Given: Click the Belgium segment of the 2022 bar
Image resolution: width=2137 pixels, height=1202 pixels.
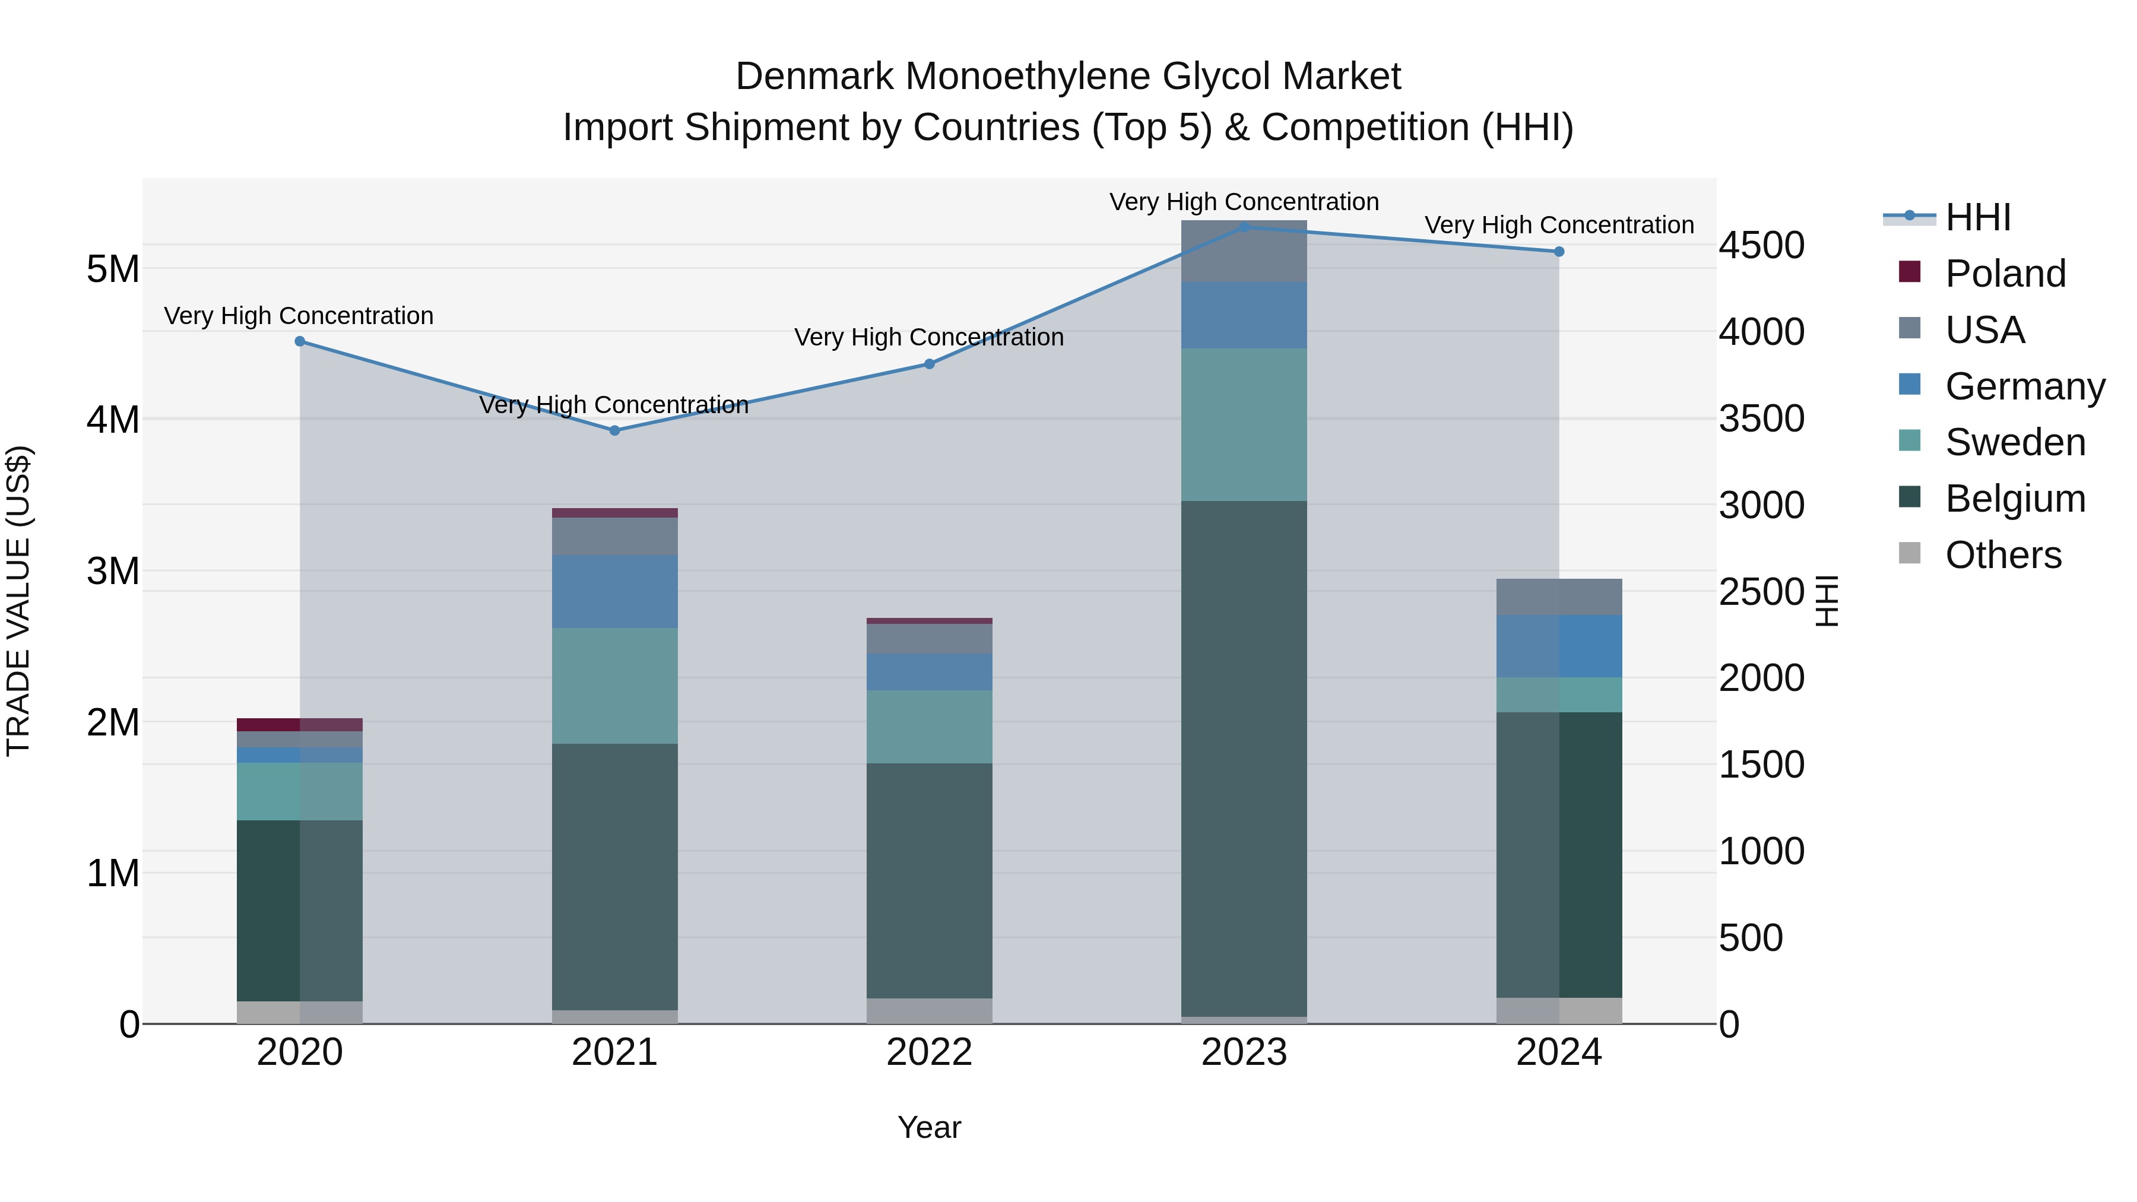Looking at the screenshot, I should coord(930,881).
